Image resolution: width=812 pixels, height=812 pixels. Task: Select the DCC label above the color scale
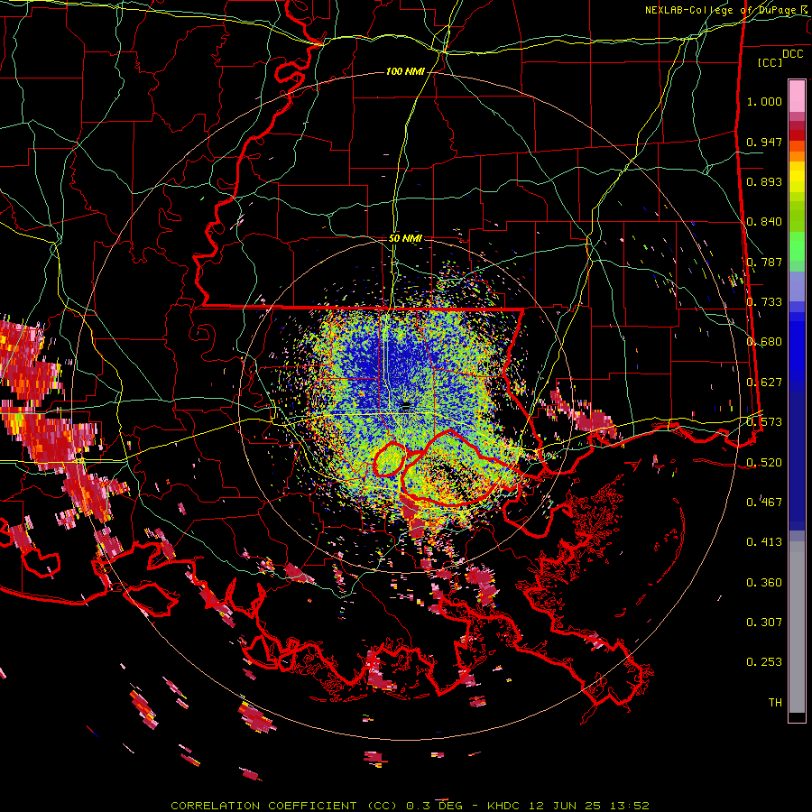point(792,54)
